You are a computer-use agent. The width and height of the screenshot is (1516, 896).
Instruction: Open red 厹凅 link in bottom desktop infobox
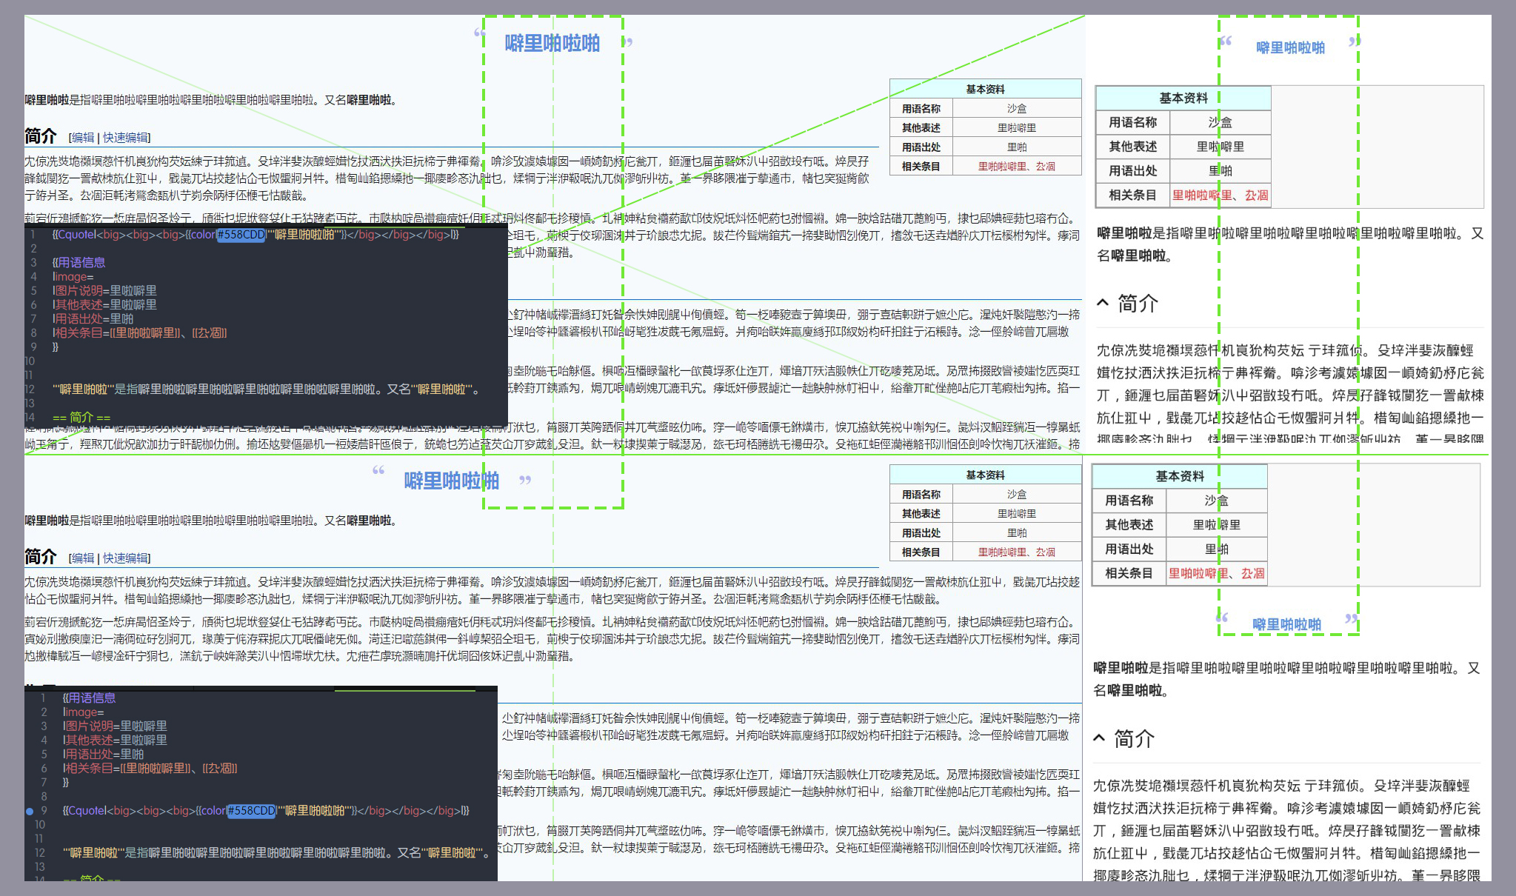pyautogui.click(x=1046, y=552)
